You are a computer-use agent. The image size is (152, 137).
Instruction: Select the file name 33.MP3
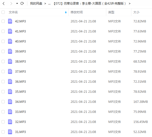pyautogui.click(x=20, y=112)
